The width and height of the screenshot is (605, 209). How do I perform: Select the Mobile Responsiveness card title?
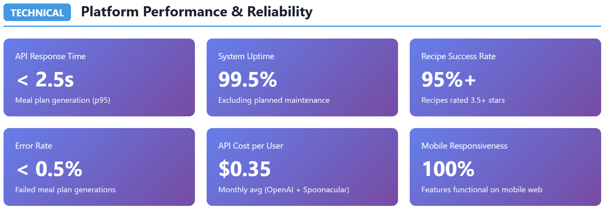coord(464,146)
